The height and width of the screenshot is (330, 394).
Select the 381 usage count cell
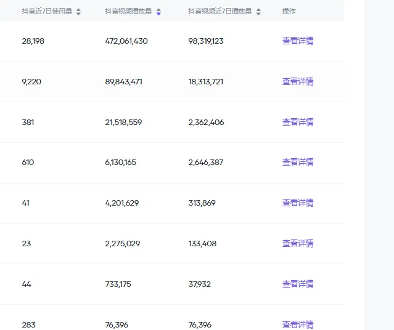[28, 122]
